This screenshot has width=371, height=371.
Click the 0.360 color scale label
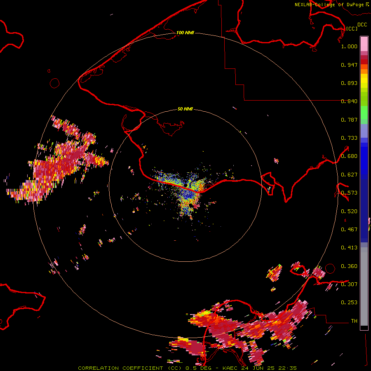coord(349,266)
